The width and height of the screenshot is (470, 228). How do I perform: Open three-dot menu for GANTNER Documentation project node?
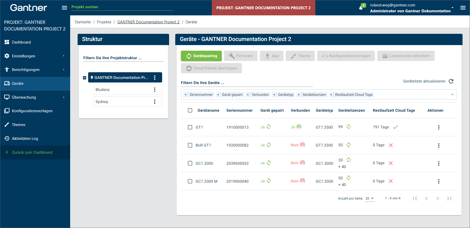[155, 78]
